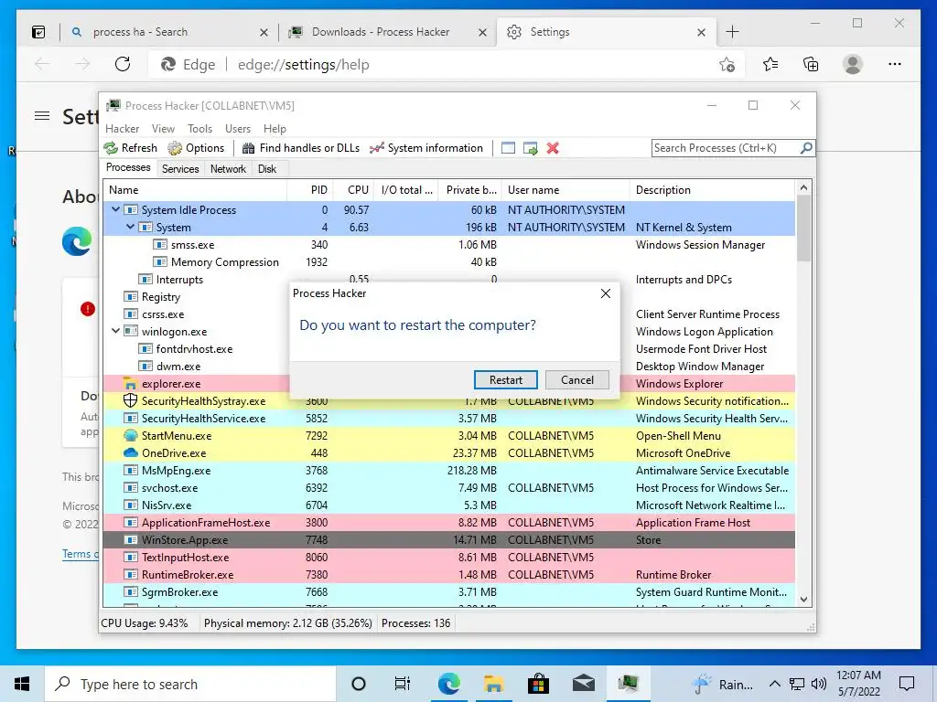Collapse the System Idle Process tree node

(116, 209)
